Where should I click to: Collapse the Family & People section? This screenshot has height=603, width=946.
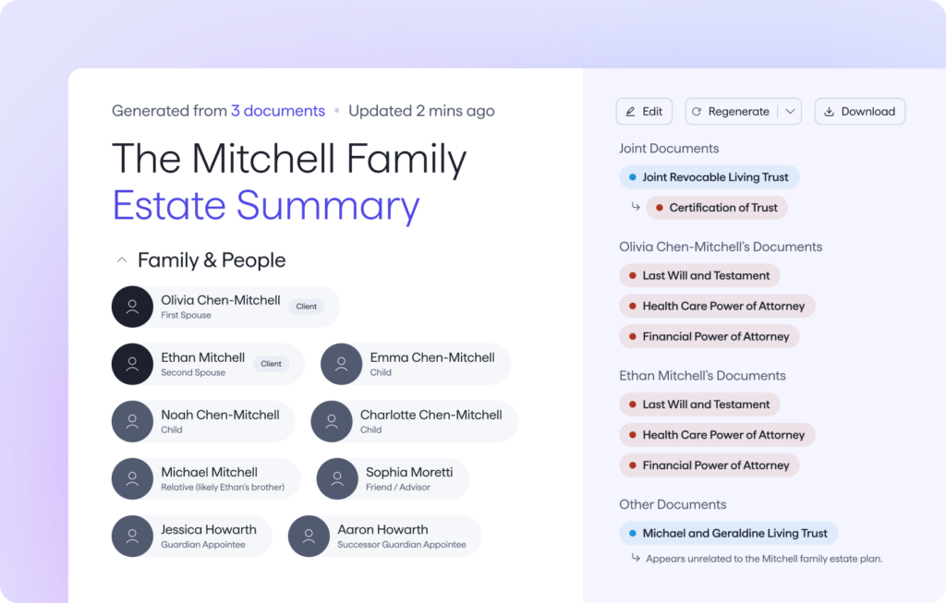coord(122,260)
